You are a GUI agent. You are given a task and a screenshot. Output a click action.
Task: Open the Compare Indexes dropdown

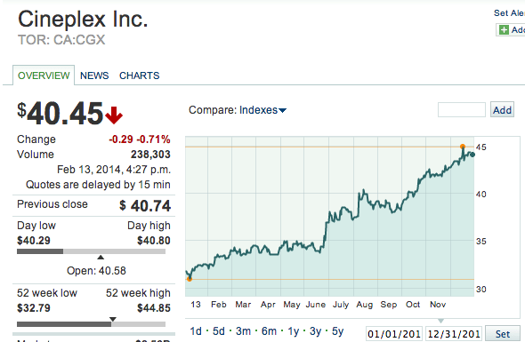click(x=238, y=110)
